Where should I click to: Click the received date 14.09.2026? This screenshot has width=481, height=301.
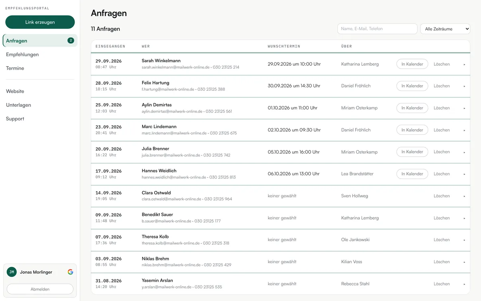coord(109,193)
